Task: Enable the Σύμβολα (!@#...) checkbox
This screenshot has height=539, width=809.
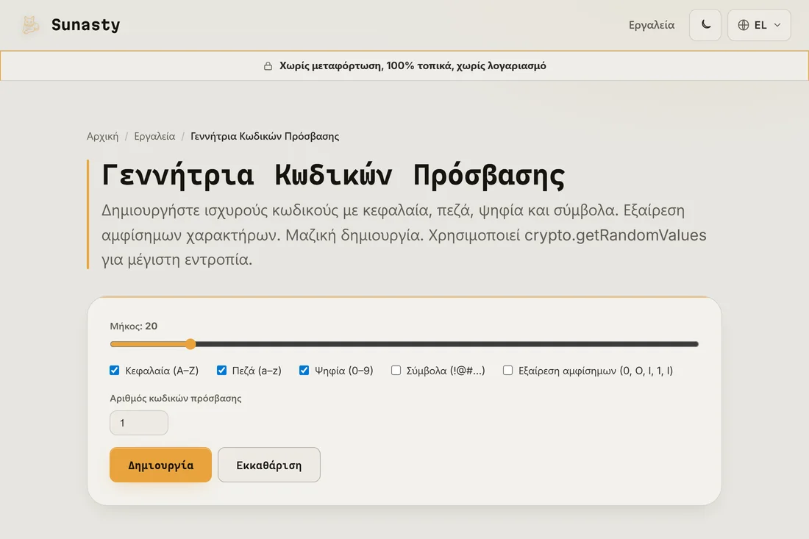Action: tap(396, 371)
